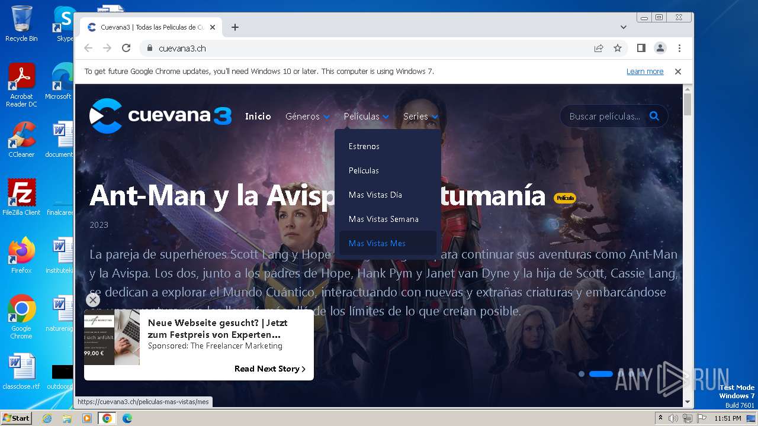Reload the page in Chrome
This screenshot has height=426, width=758.
pyautogui.click(x=126, y=48)
